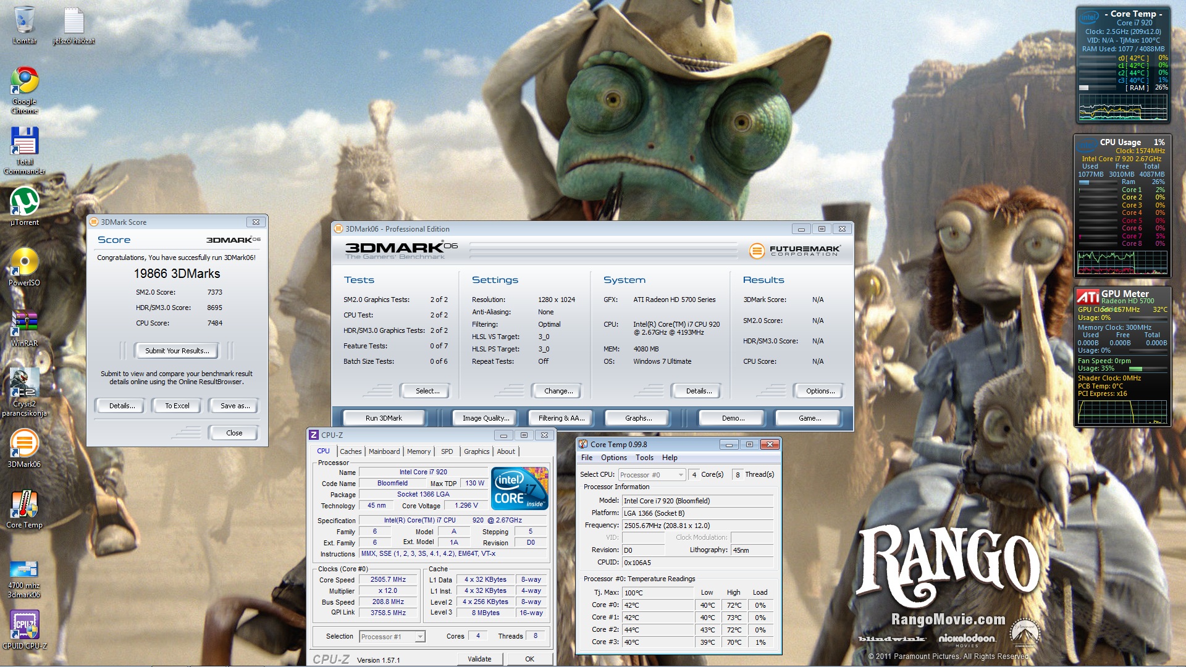Click the Intel Core i7 logo in CPU-Z
The width and height of the screenshot is (1186, 667).
tap(519, 489)
